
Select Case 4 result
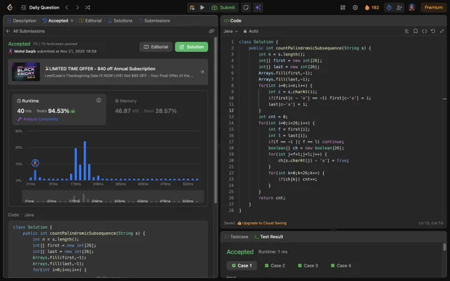(x=341, y=266)
